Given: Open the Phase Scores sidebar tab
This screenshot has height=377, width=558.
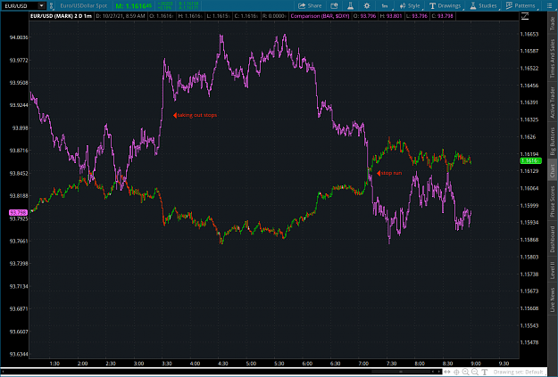Looking at the screenshot, I should [553, 201].
